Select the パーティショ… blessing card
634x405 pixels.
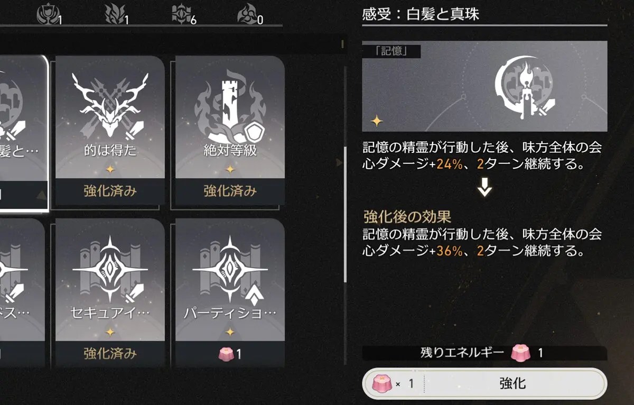pos(230,292)
